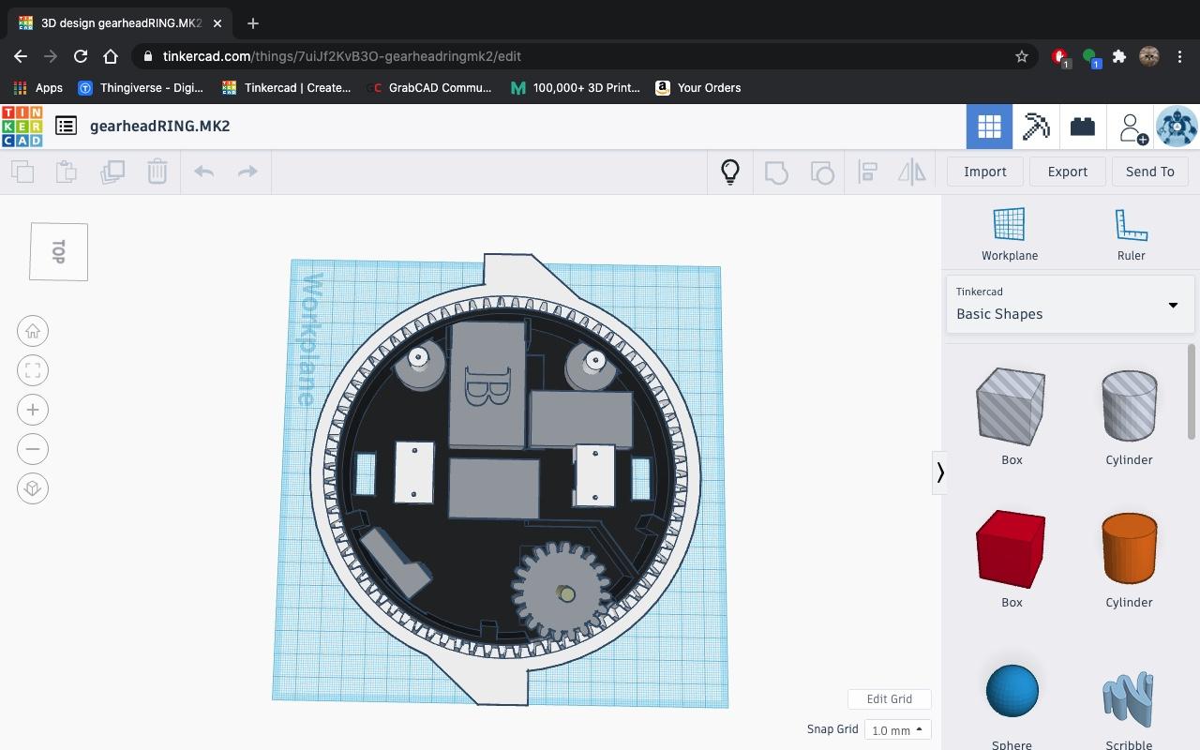Pick the Scribble shape
Viewport: 1200px width, 750px height.
click(1128, 699)
